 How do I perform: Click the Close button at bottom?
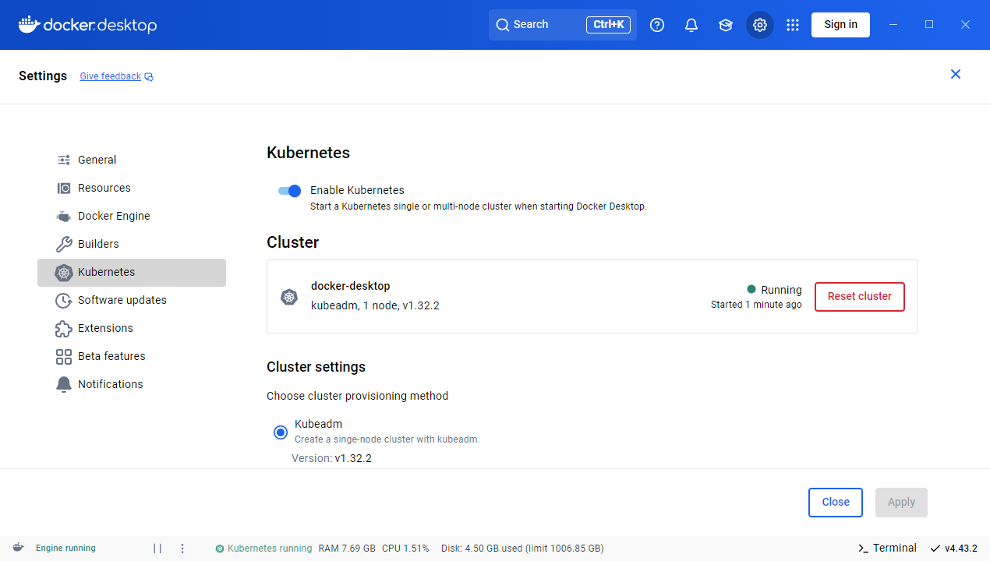click(x=836, y=503)
